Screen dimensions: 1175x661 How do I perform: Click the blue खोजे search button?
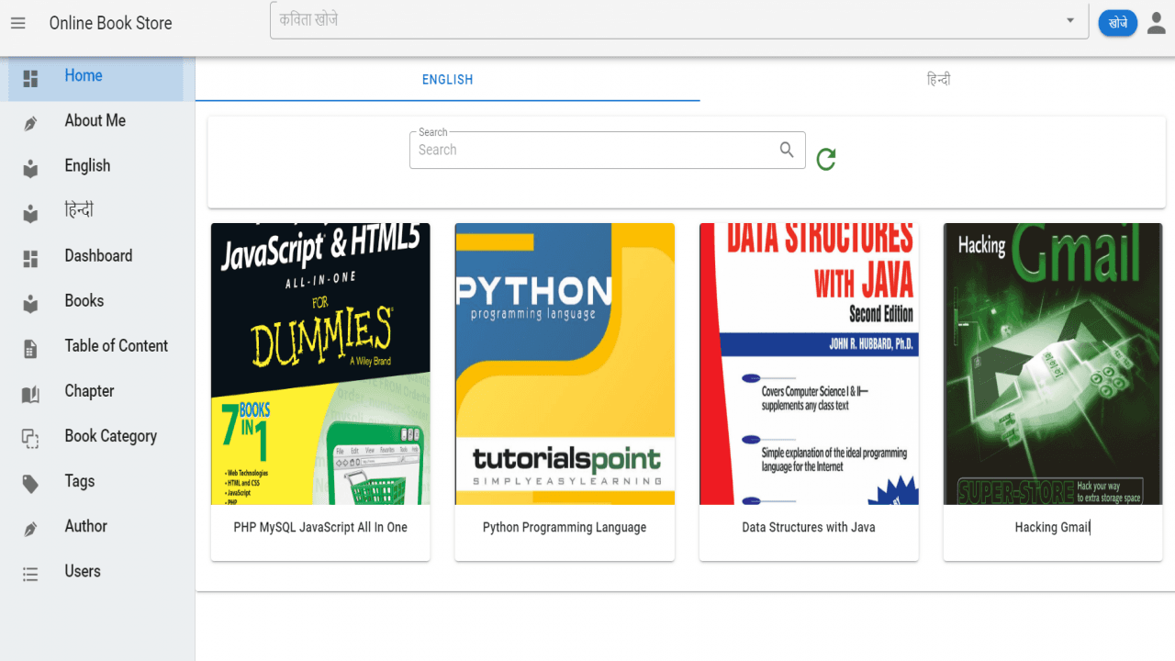pyautogui.click(x=1117, y=23)
